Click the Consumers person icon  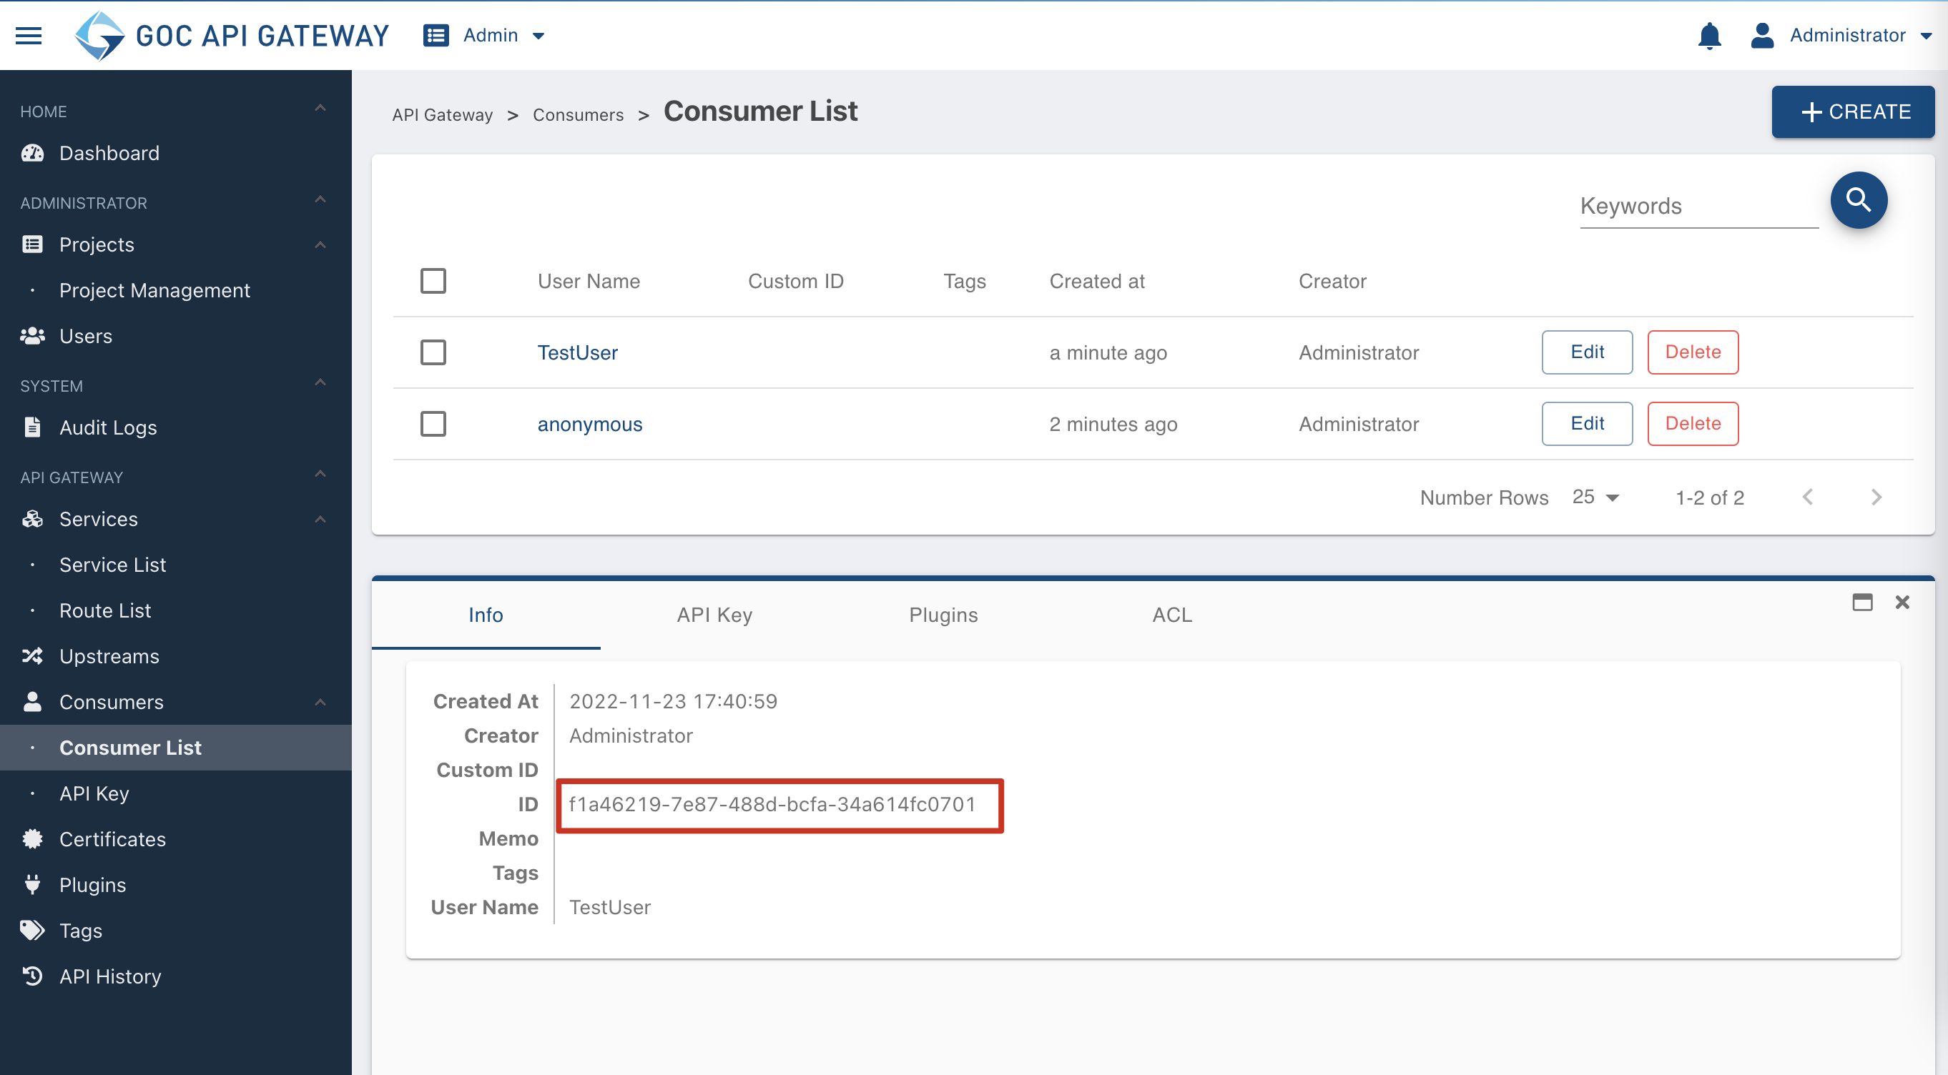(x=32, y=702)
